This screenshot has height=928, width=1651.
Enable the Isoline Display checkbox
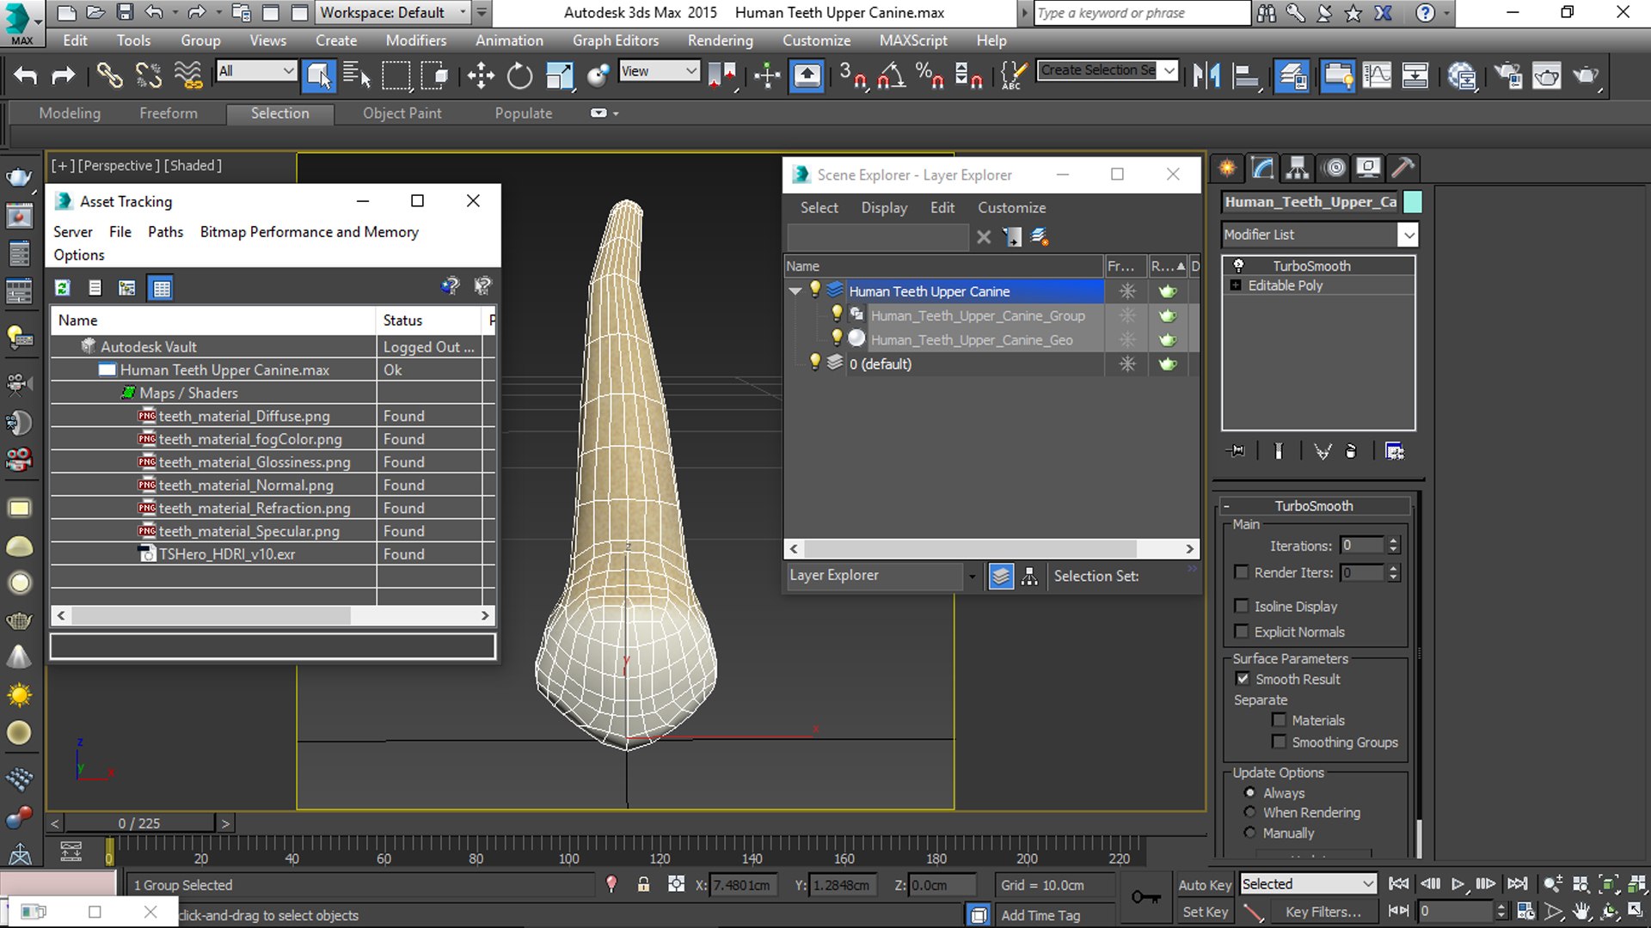click(1241, 606)
